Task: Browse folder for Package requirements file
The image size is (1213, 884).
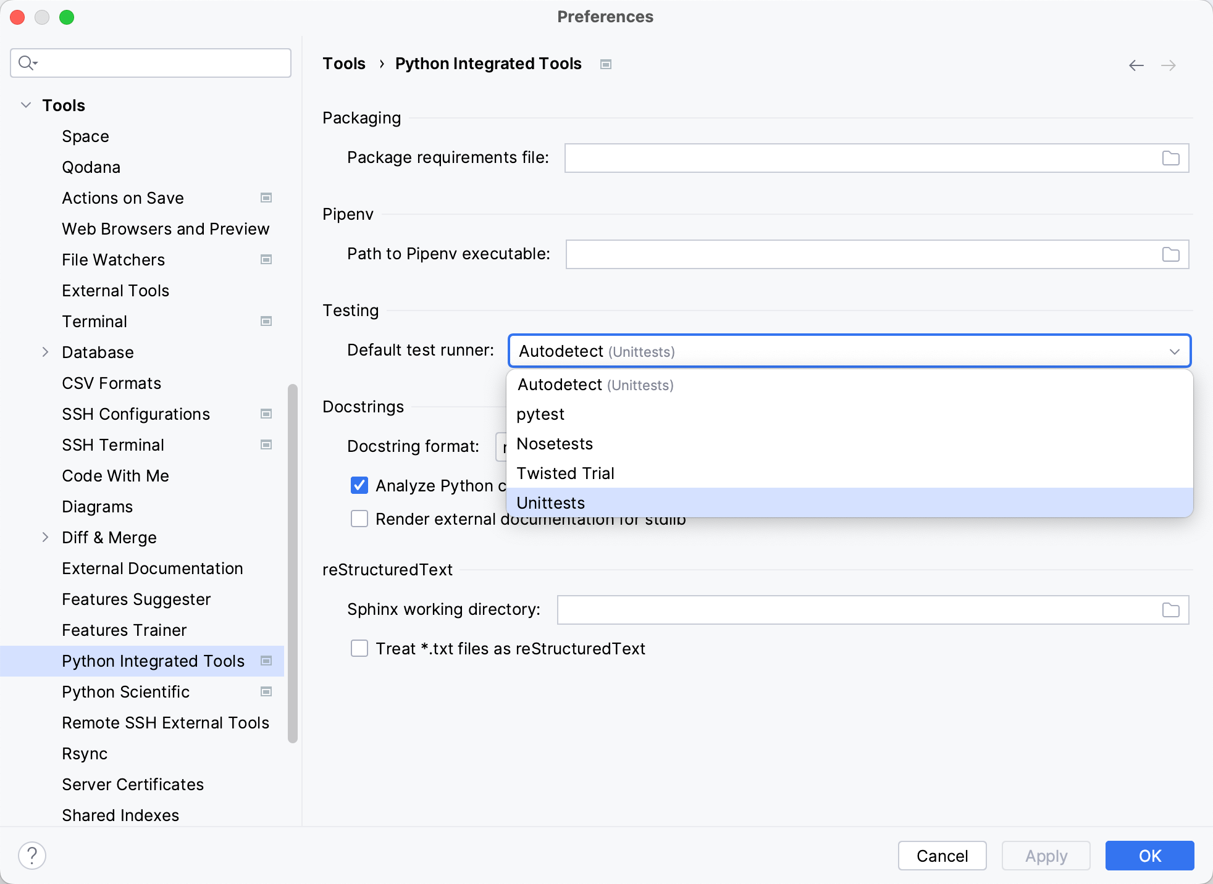Action: click(1171, 158)
